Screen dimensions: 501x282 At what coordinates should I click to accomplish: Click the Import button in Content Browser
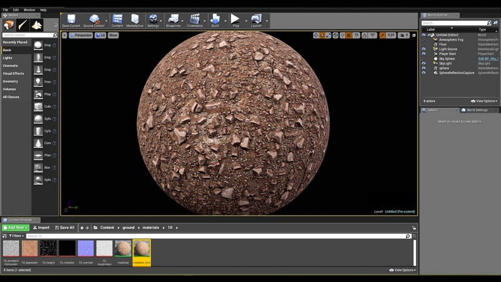[41, 227]
